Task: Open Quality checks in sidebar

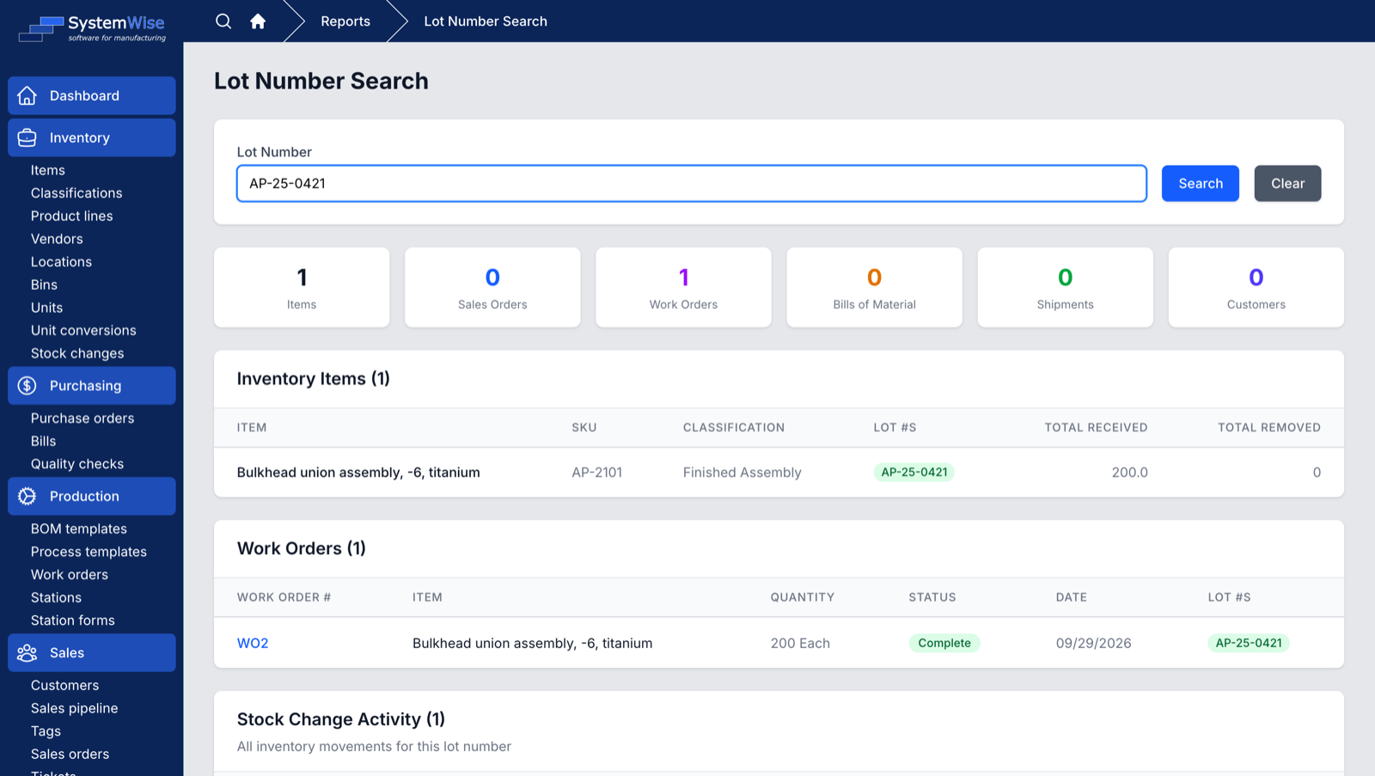Action: (x=77, y=464)
